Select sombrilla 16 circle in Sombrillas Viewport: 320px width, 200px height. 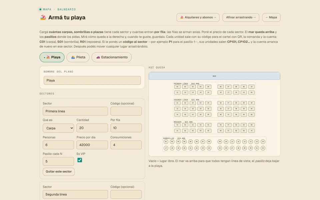(x=263, y=141)
